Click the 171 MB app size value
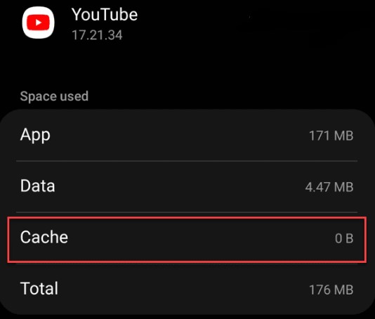 (331, 136)
